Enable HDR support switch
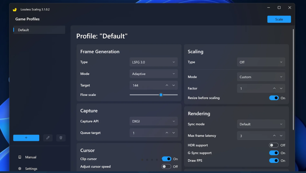306x173 pixels. pyautogui.click(x=274, y=145)
